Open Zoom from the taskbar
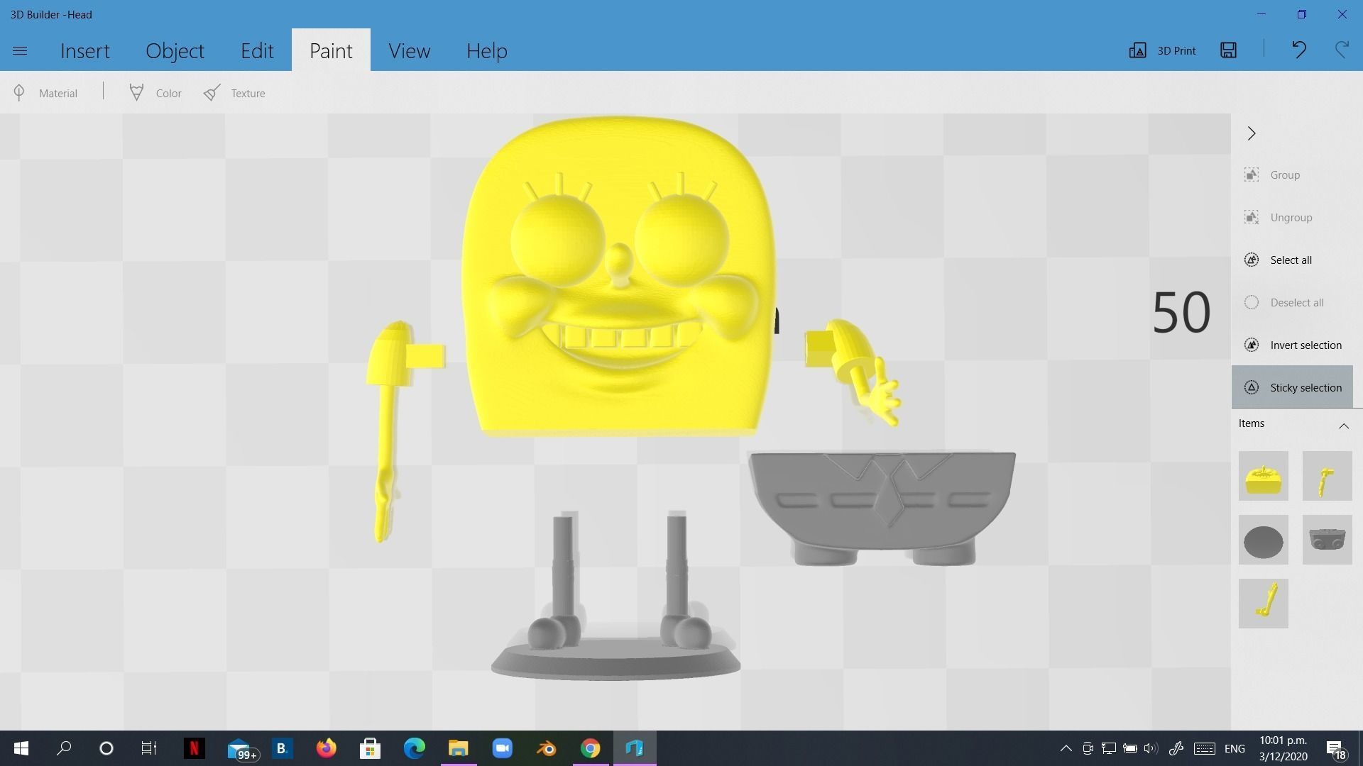Image resolution: width=1363 pixels, height=766 pixels. pyautogui.click(x=502, y=748)
